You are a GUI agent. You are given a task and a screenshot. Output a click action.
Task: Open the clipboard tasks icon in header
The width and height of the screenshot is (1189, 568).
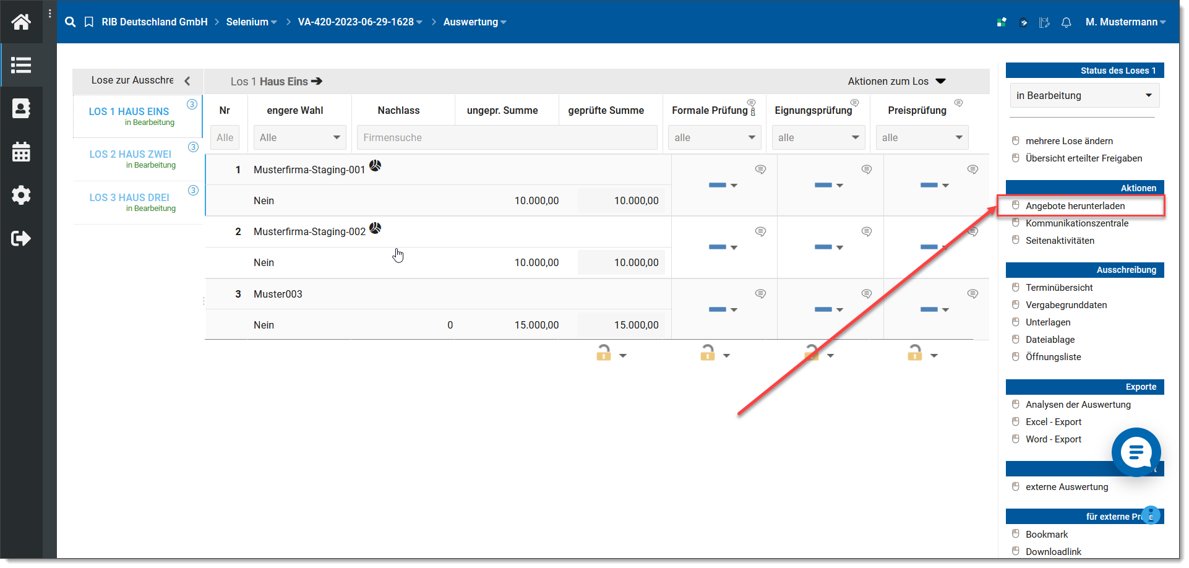coord(1024,22)
